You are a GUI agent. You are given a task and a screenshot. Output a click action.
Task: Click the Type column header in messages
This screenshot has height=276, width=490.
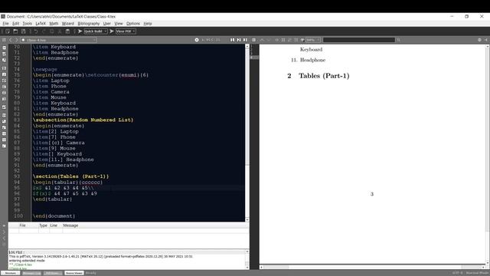tap(43, 225)
